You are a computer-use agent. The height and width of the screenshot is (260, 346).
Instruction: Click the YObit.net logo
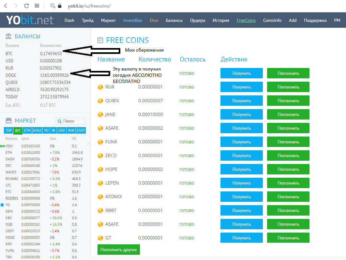(x=30, y=20)
